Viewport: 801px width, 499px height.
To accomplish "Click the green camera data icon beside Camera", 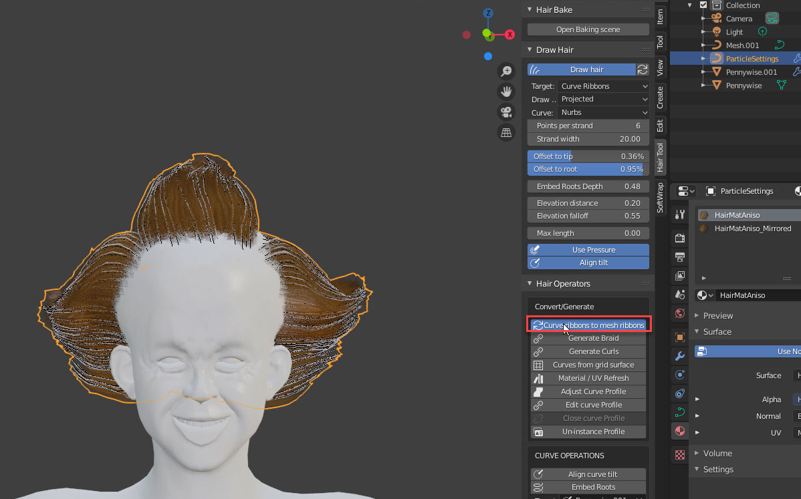I will click(772, 18).
